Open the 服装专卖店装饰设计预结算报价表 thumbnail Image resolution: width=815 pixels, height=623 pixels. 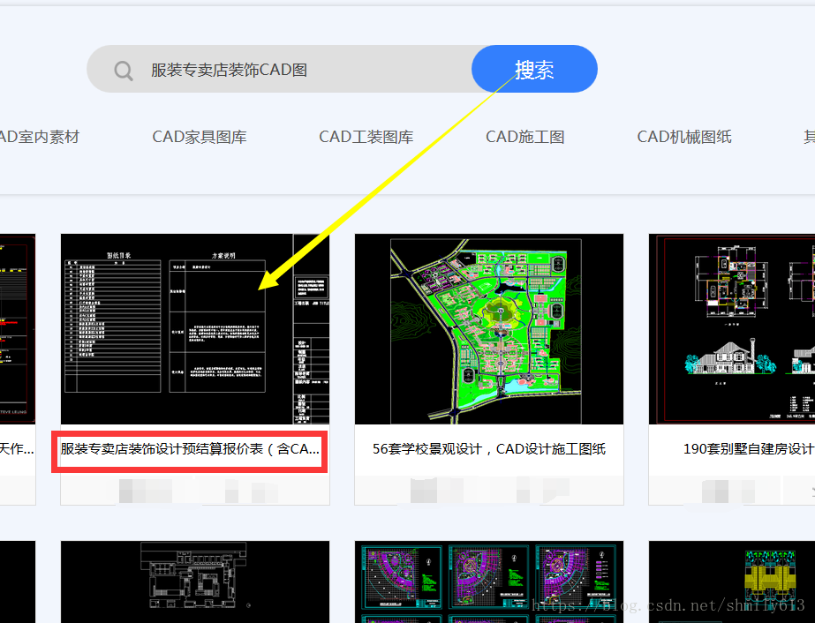(x=195, y=329)
